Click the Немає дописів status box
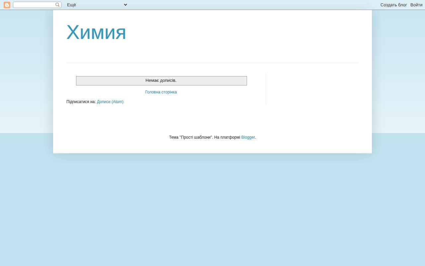Viewport: 425px width, 266px height. pyautogui.click(x=161, y=81)
